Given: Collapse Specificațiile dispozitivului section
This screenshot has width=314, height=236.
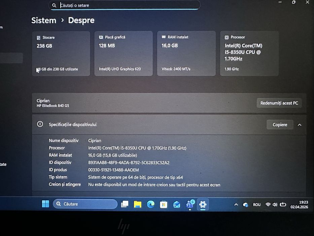Looking at the screenshot, I should 300,125.
